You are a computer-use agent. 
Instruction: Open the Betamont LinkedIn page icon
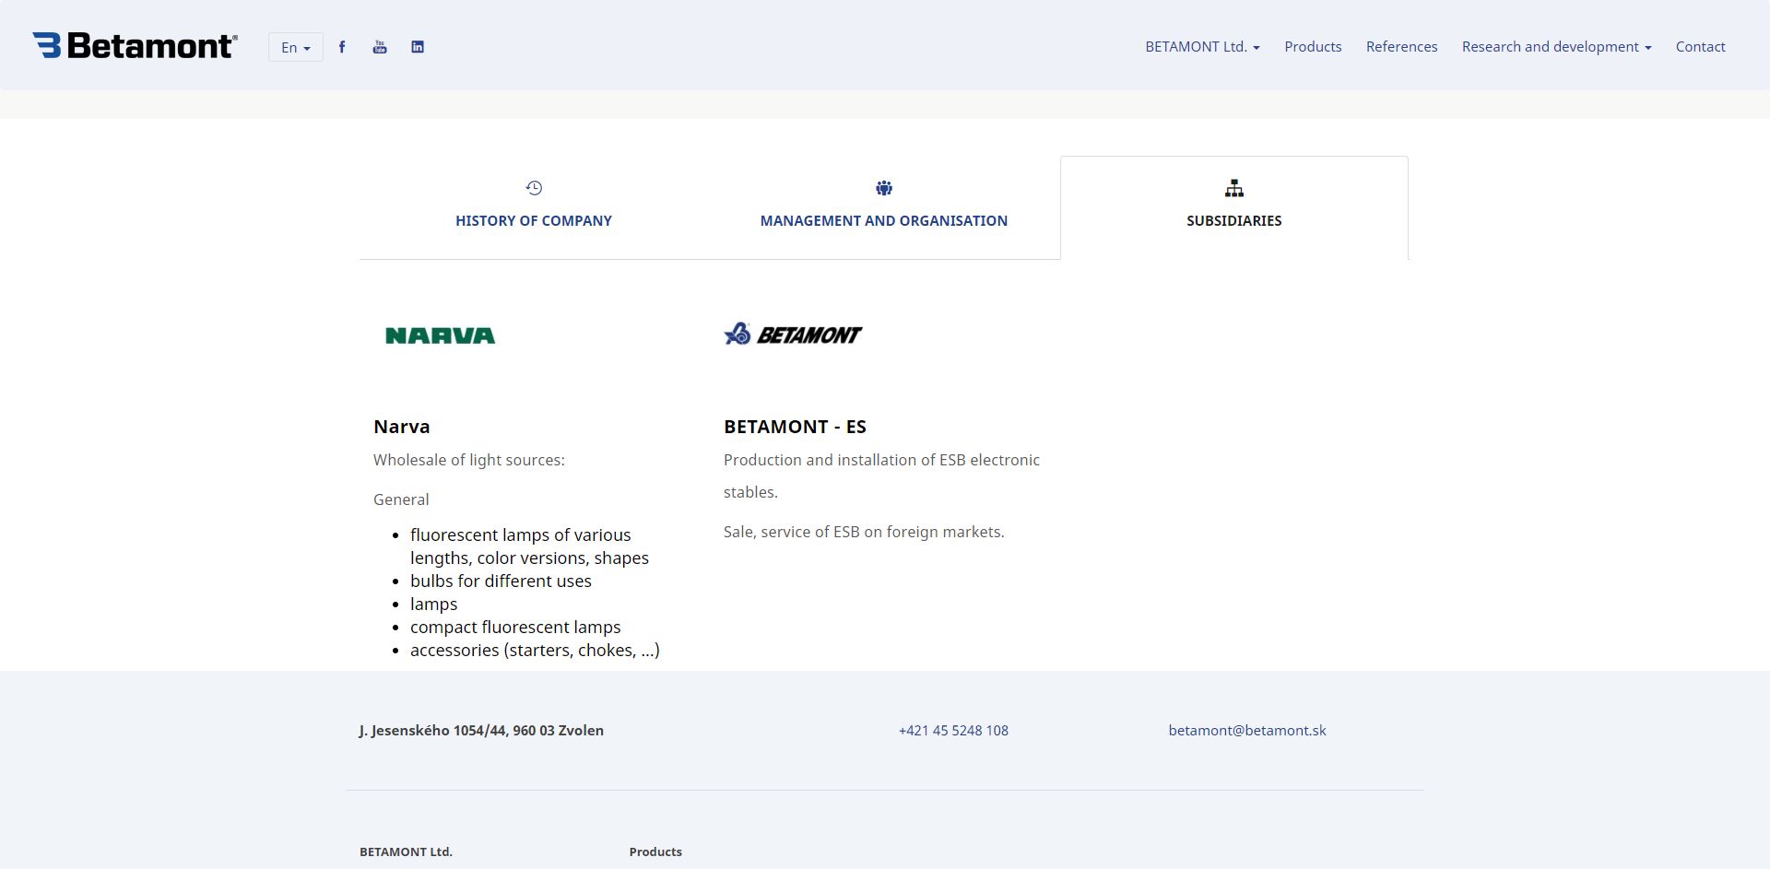pyautogui.click(x=418, y=47)
